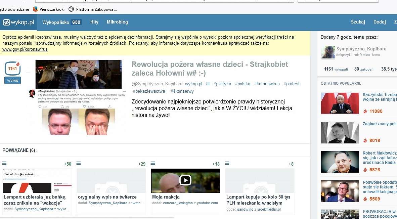Open 'Podwójne opodatk' popular article link

click(379, 187)
